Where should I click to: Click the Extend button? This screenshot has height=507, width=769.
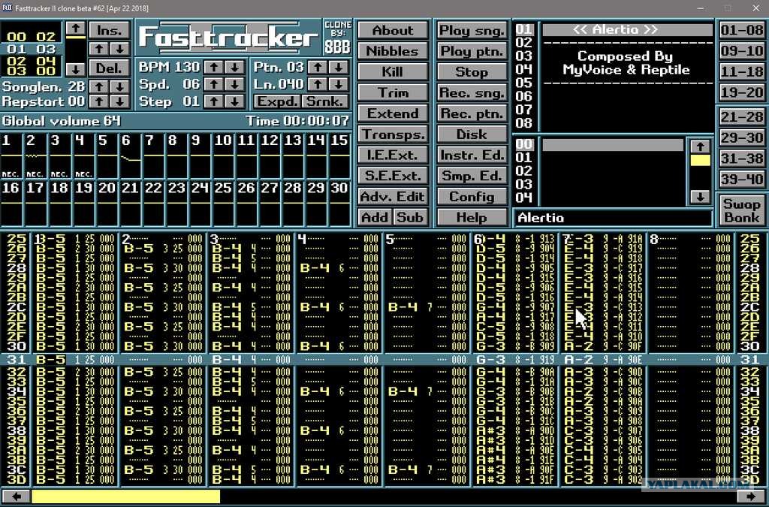[x=393, y=113]
